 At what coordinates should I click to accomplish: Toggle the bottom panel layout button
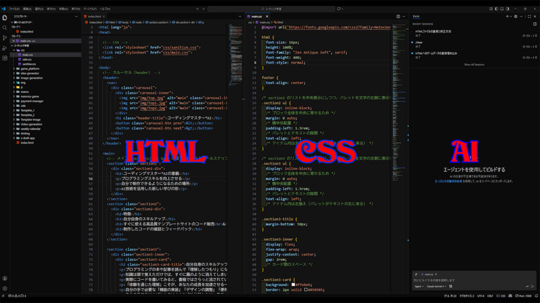(x=502, y=9)
